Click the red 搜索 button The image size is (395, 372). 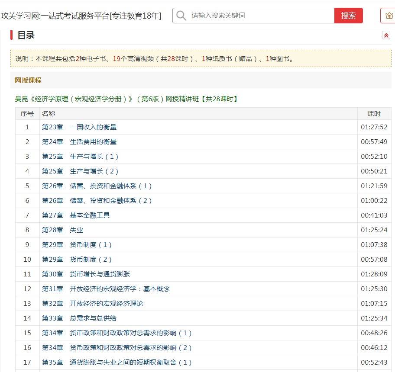(348, 16)
